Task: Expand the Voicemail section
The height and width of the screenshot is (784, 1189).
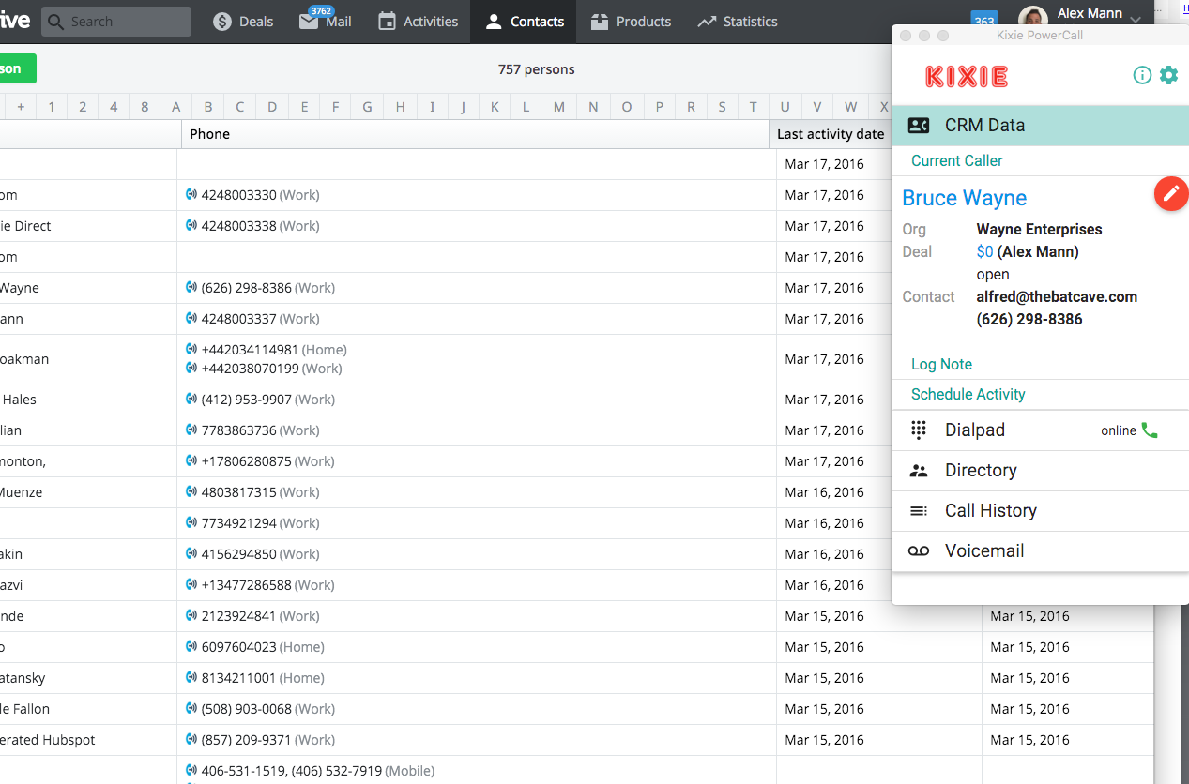Action: pos(1040,551)
